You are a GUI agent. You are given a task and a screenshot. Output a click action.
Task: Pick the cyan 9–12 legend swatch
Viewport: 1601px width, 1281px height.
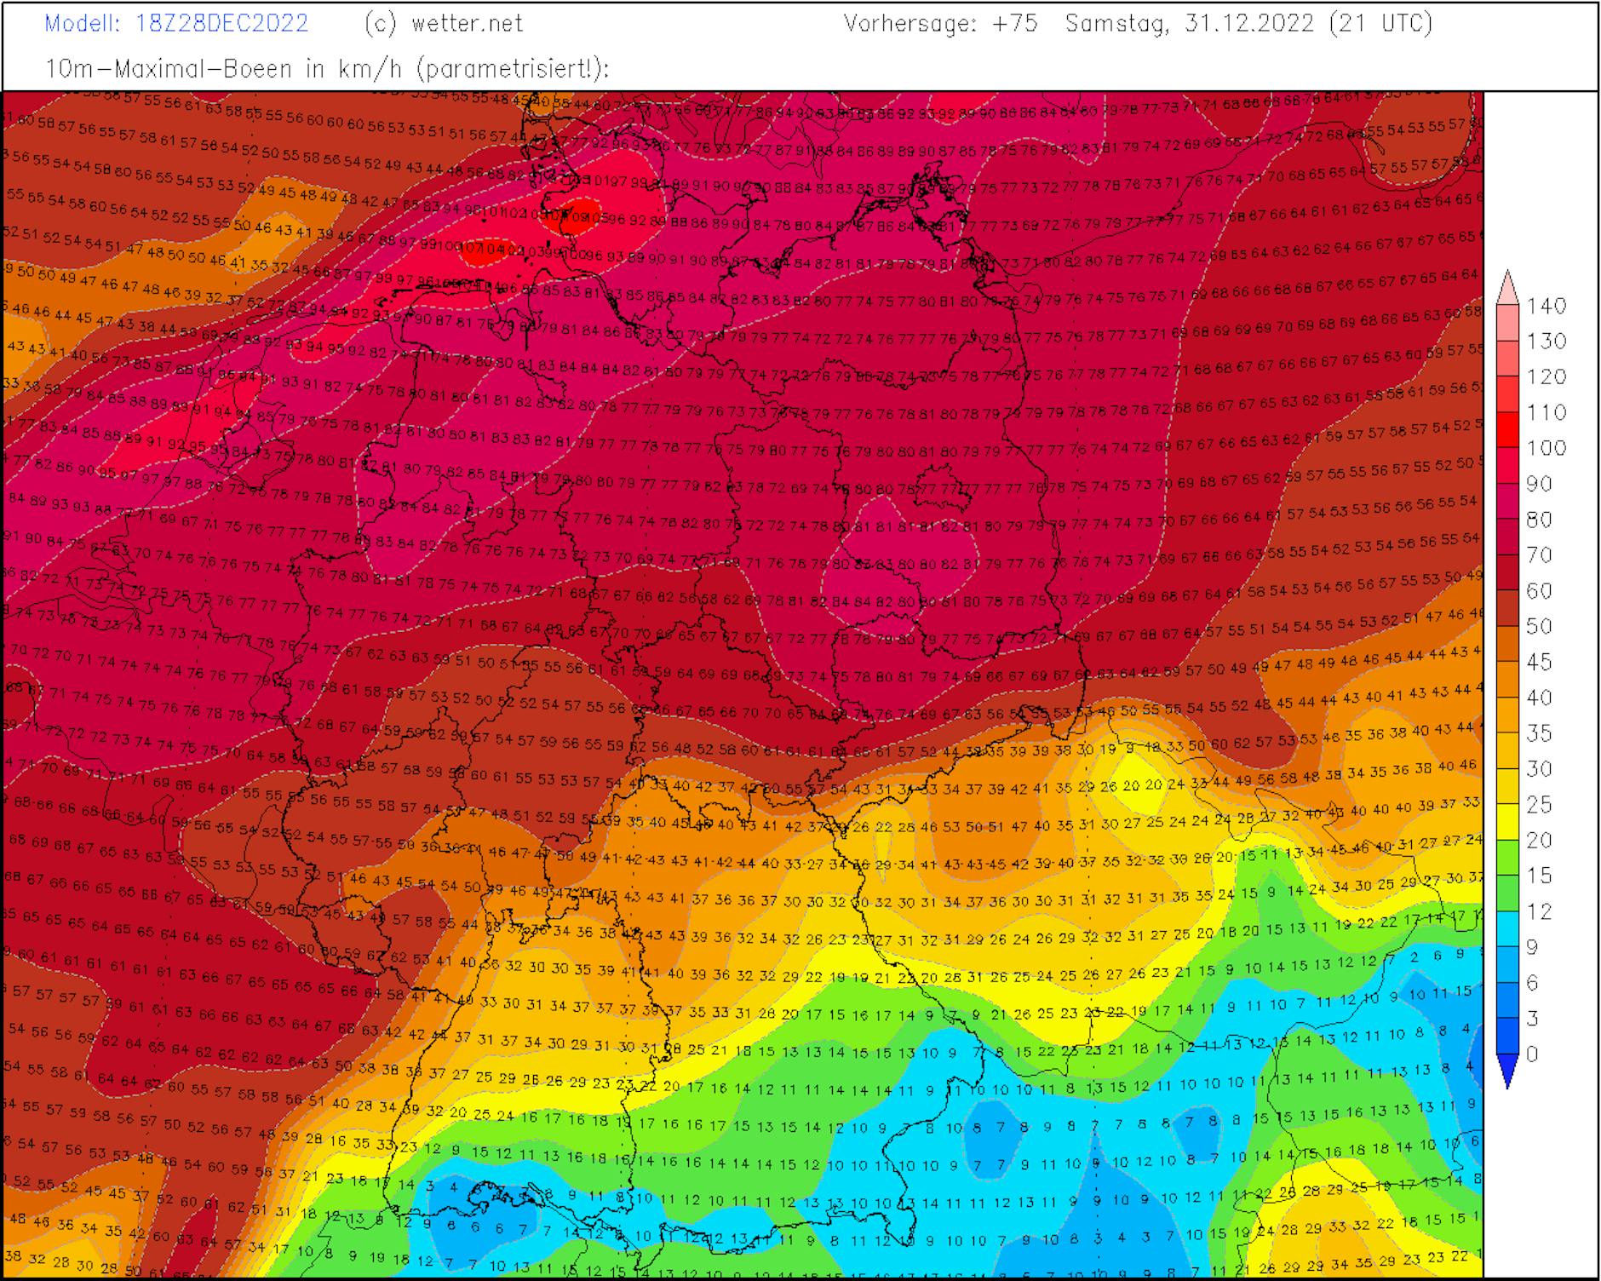(x=1507, y=930)
